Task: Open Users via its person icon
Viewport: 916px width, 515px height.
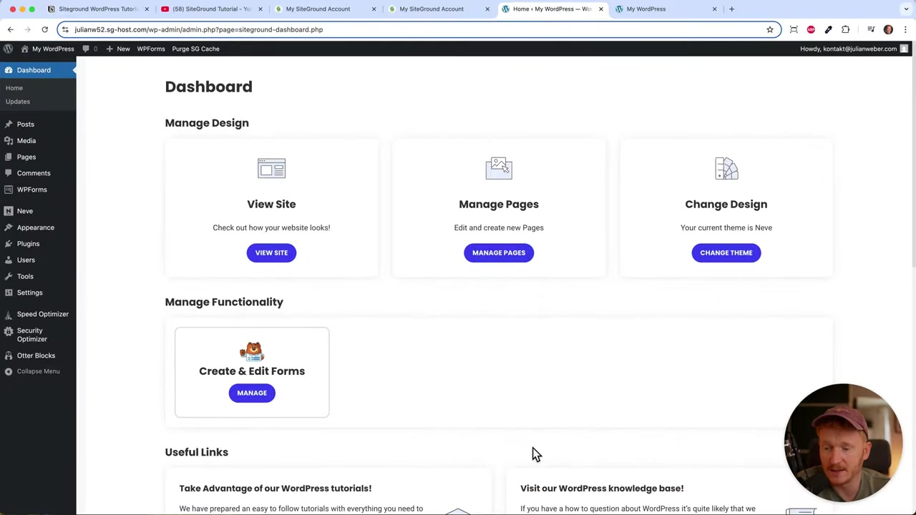Action: (x=9, y=260)
